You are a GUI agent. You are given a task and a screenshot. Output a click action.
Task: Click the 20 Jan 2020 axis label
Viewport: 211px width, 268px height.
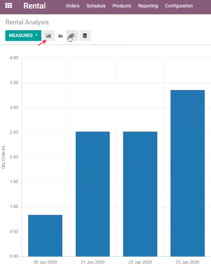(x=45, y=262)
